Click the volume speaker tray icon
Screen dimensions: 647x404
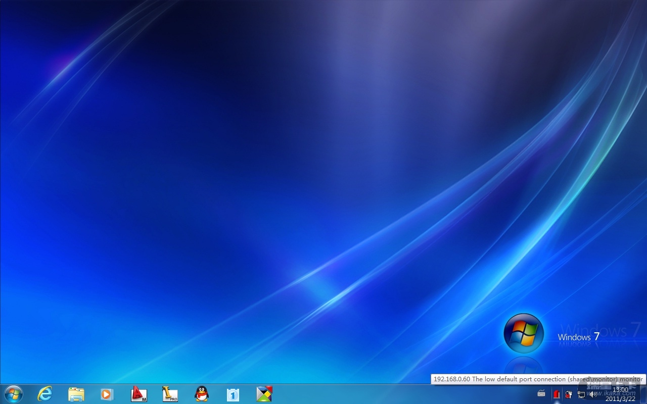coord(592,394)
